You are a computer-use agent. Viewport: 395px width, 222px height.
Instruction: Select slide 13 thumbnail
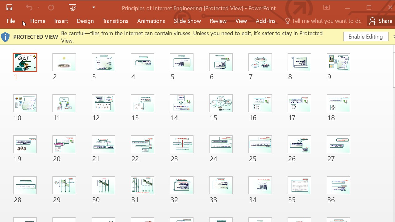point(143,103)
